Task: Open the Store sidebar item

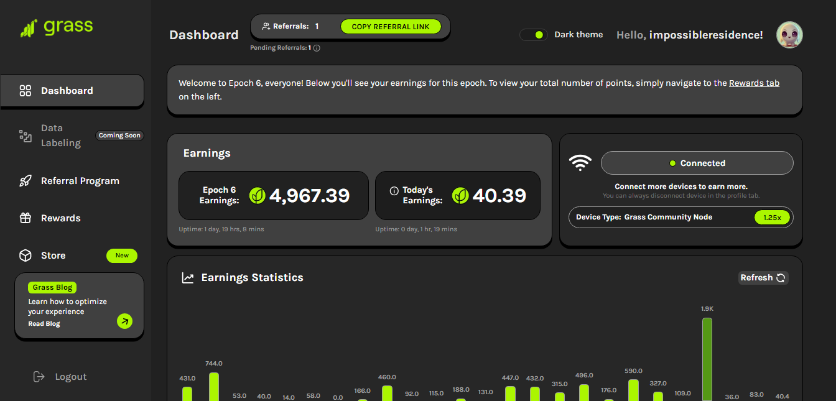Action: point(53,256)
